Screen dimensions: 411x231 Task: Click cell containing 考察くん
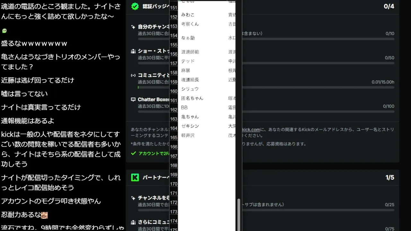click(x=190, y=24)
